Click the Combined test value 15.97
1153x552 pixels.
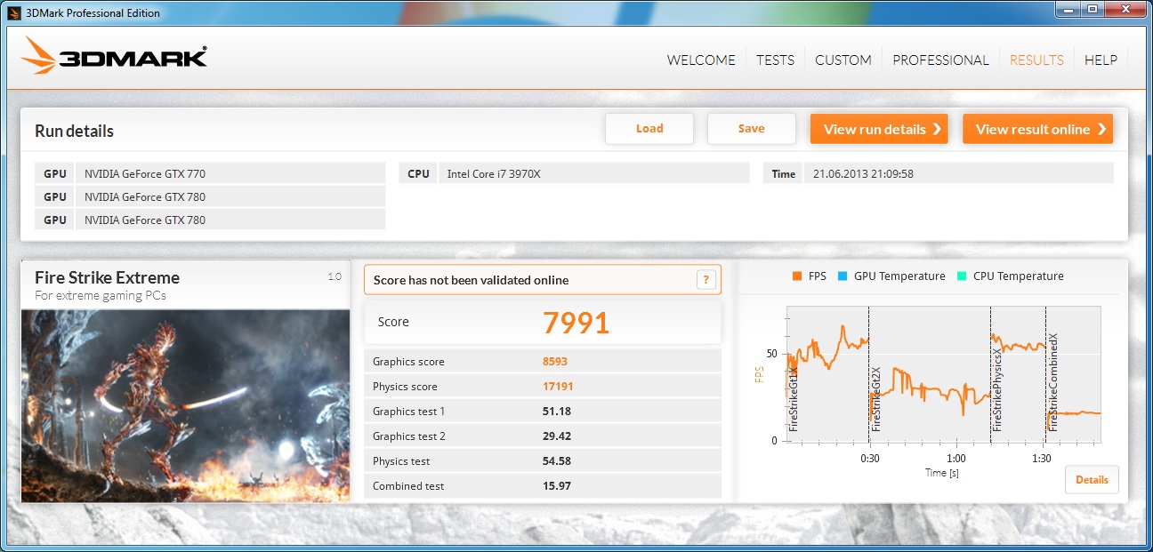[x=557, y=486]
